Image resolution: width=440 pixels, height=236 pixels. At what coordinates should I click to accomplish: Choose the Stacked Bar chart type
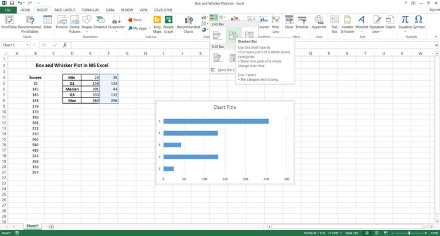click(233, 35)
